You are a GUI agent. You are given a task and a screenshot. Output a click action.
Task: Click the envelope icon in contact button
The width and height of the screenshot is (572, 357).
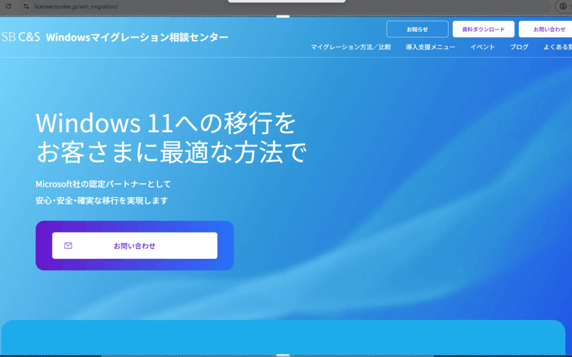tap(68, 245)
